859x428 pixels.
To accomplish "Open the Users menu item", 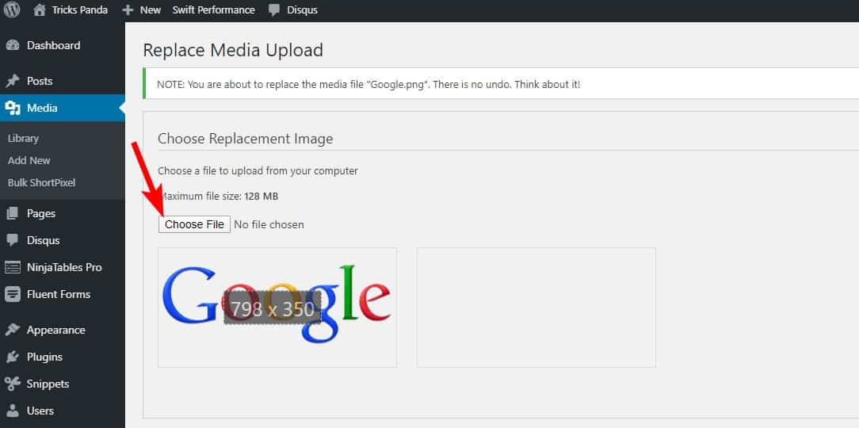I will point(40,411).
